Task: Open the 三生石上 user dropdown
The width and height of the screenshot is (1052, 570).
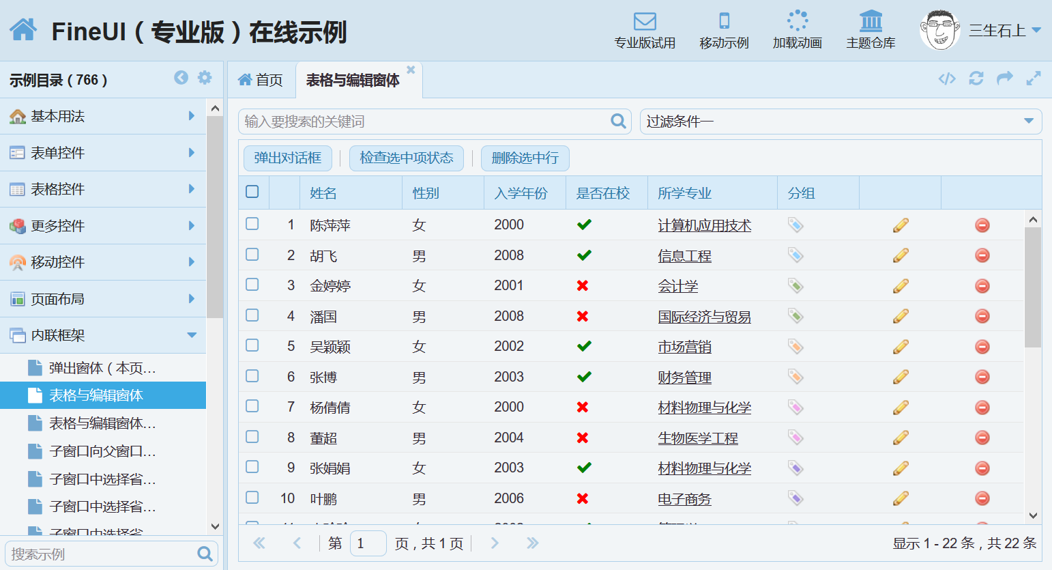Action: [x=1004, y=31]
